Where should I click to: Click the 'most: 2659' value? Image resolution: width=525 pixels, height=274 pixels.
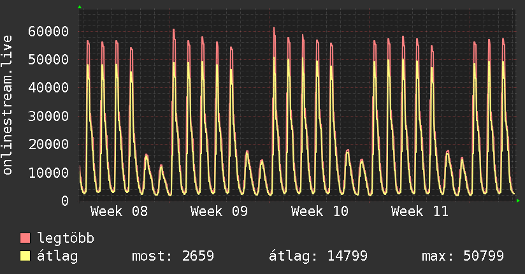173,256
